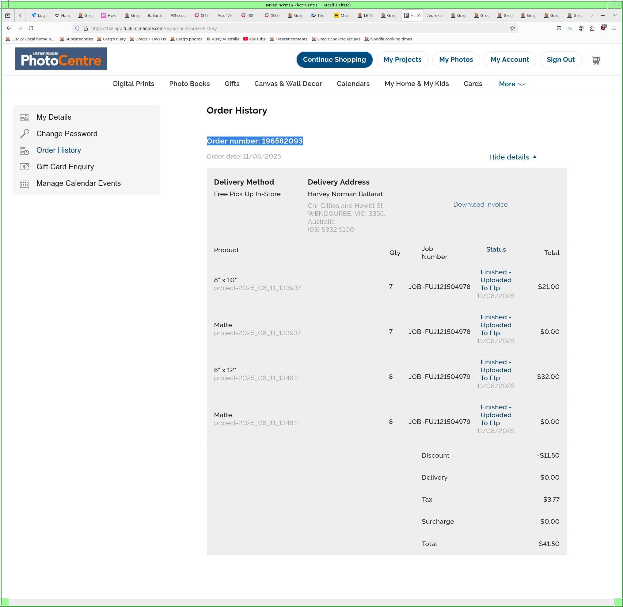Image resolution: width=623 pixels, height=607 pixels.
Task: Click Sign Out button
Action: (x=560, y=60)
